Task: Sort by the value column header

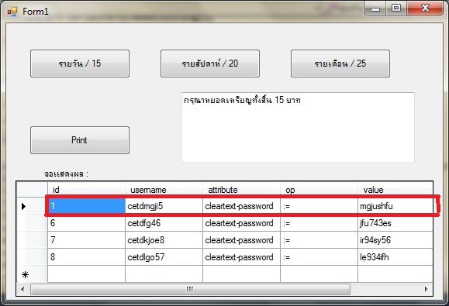Action: [395, 190]
